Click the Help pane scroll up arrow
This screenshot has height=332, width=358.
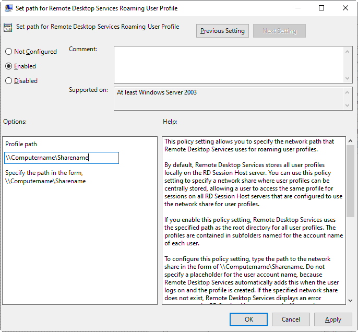(351, 141)
